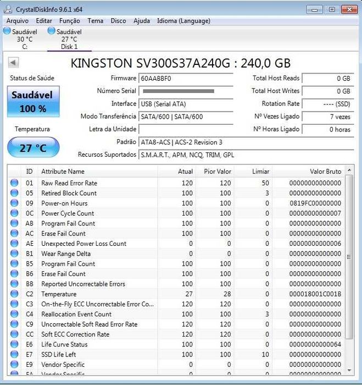Screen dimensions: 362x385
Task: Click the Attribute Name column header
Action: point(98,172)
